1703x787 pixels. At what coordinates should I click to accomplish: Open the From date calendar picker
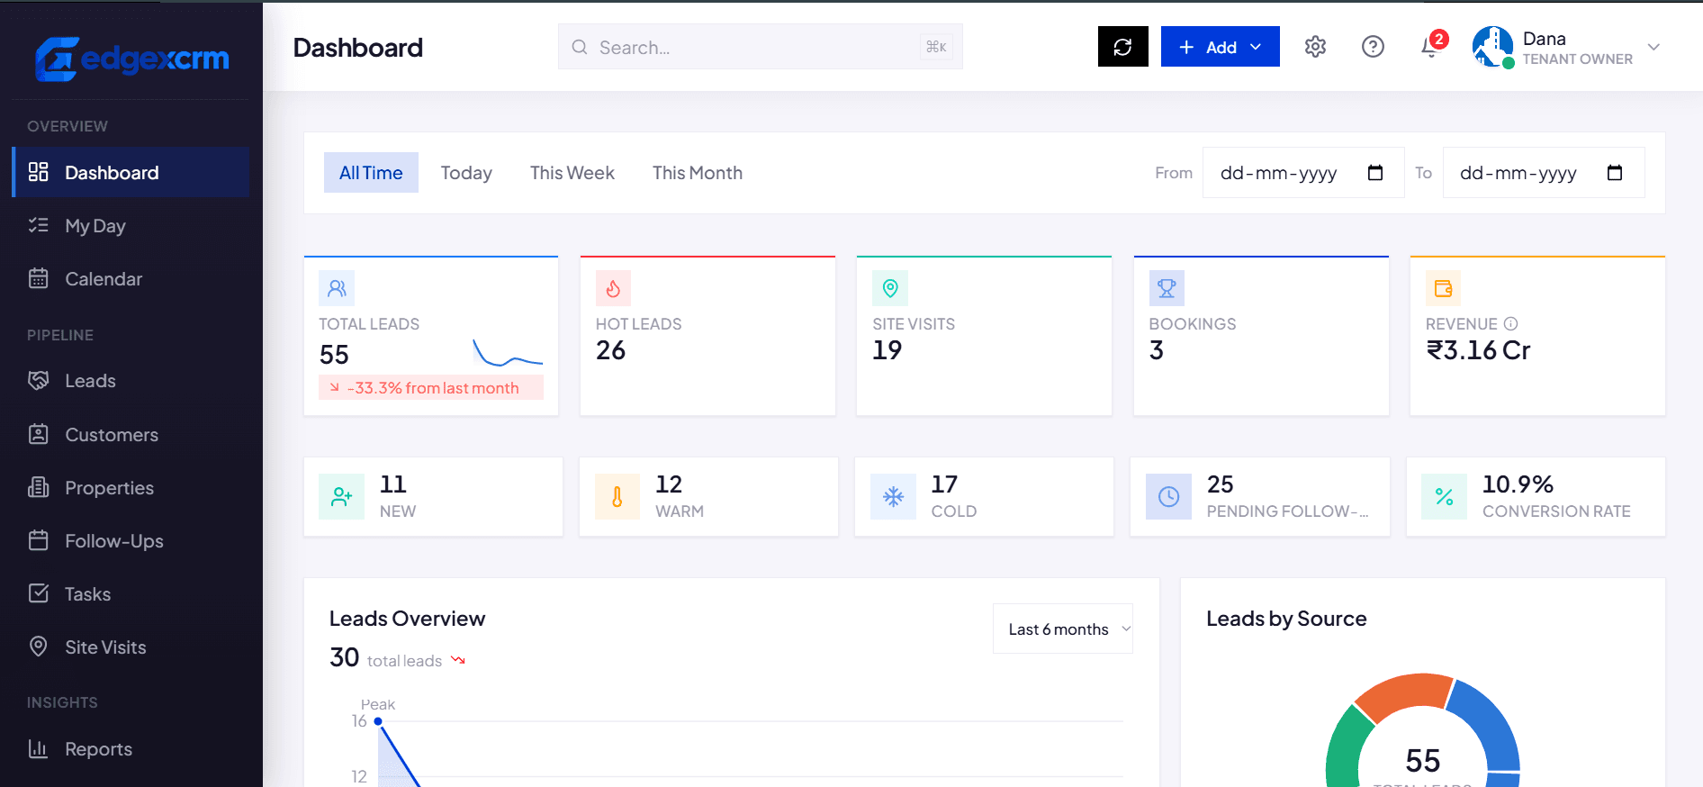coord(1375,173)
